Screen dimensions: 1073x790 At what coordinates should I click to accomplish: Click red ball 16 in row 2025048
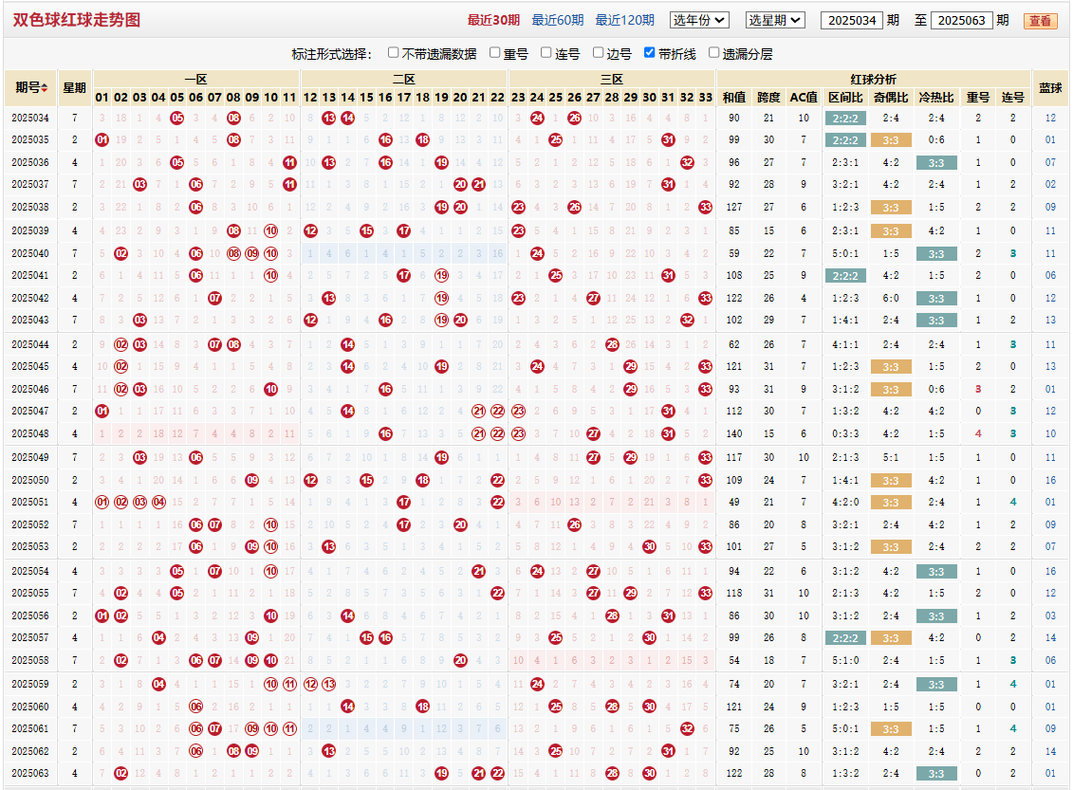point(385,433)
